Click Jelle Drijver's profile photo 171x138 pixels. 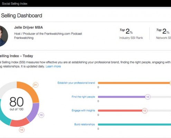3,36
